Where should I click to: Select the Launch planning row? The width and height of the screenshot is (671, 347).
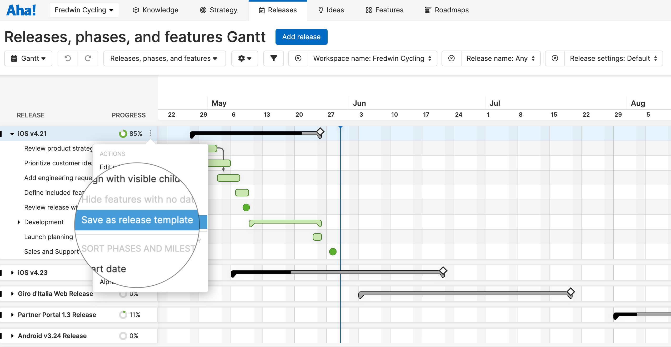click(49, 237)
